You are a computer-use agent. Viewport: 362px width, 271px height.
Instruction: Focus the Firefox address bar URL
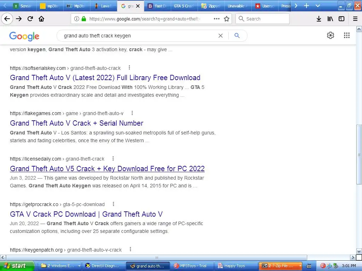(x=145, y=19)
